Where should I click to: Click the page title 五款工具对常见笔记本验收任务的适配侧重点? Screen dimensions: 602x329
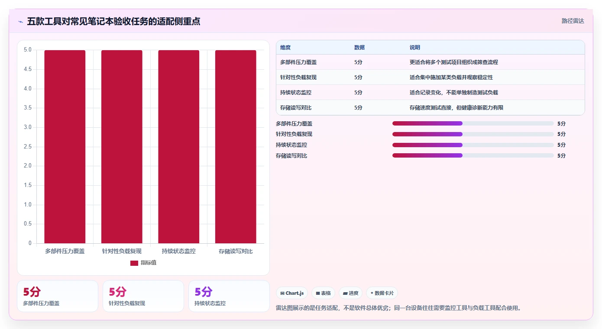pyautogui.click(x=113, y=21)
